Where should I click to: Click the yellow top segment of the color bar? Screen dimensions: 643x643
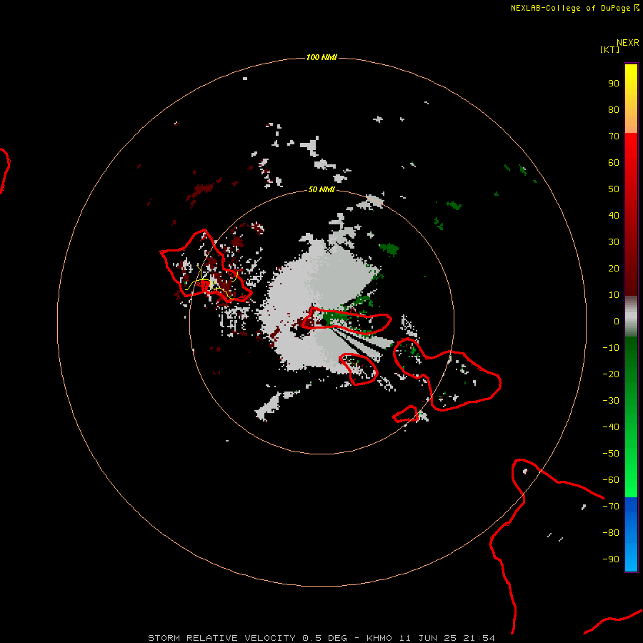631,99
